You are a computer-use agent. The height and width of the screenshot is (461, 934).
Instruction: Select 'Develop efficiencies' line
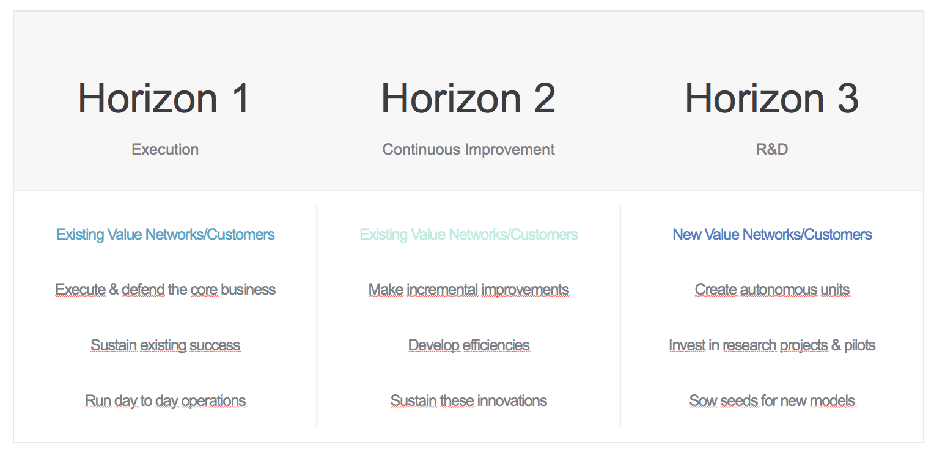[x=469, y=345]
